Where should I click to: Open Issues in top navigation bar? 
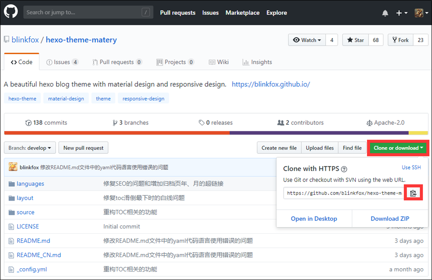tap(210, 13)
